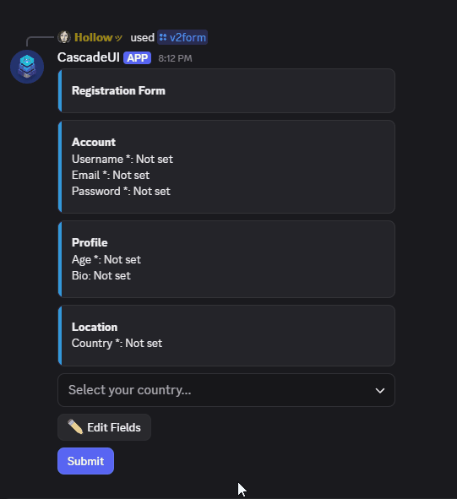
Task: Click the CascadeUI app name
Action: (89, 57)
